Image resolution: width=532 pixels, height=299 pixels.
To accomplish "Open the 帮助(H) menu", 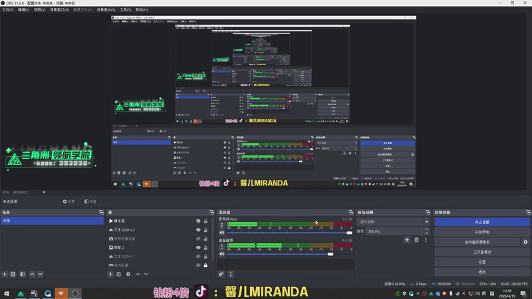I will (x=142, y=10).
